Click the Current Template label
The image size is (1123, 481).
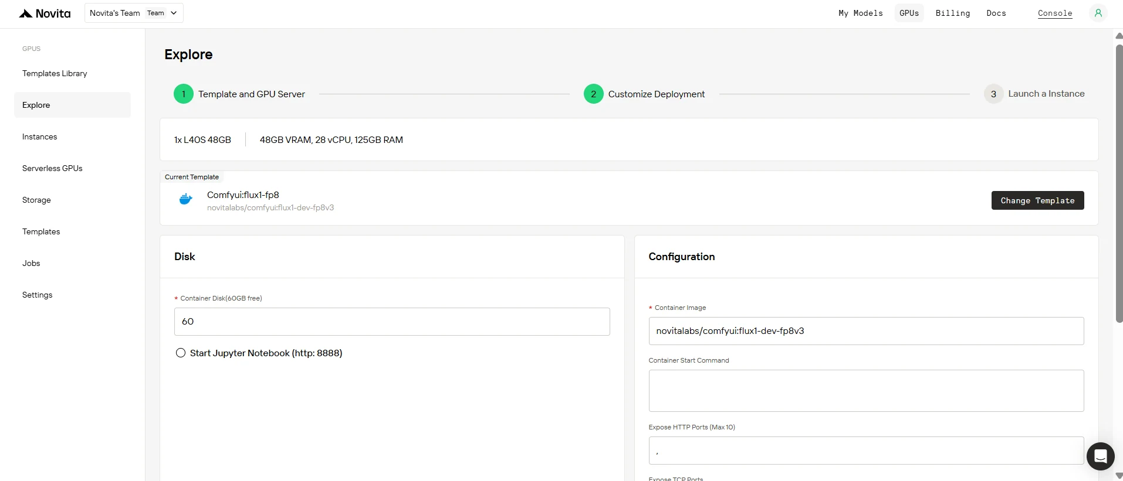[x=192, y=177]
